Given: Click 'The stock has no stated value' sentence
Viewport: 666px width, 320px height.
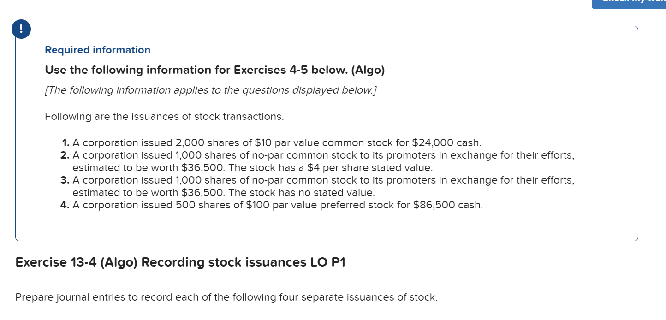Looking at the screenshot, I should tap(302, 192).
